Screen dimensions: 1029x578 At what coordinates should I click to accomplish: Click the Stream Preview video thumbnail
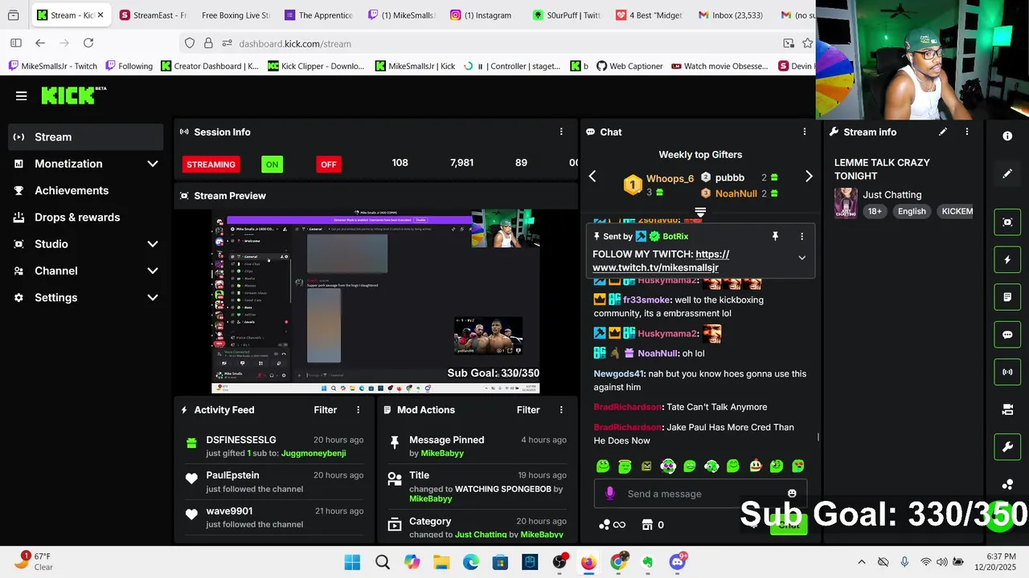pyautogui.click(x=375, y=302)
